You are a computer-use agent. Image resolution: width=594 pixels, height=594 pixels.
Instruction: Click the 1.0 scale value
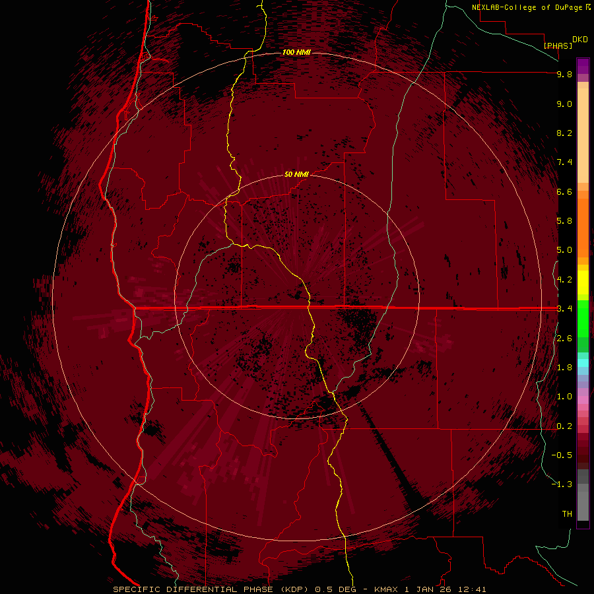coord(564,397)
